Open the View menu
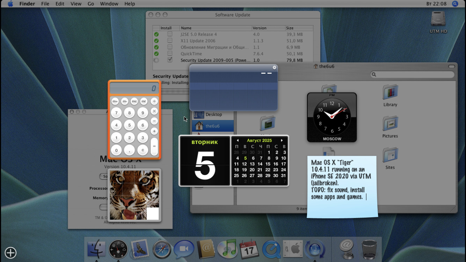This screenshot has height=262, width=466. (x=76, y=4)
